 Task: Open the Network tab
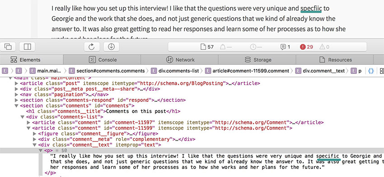pos(180,59)
